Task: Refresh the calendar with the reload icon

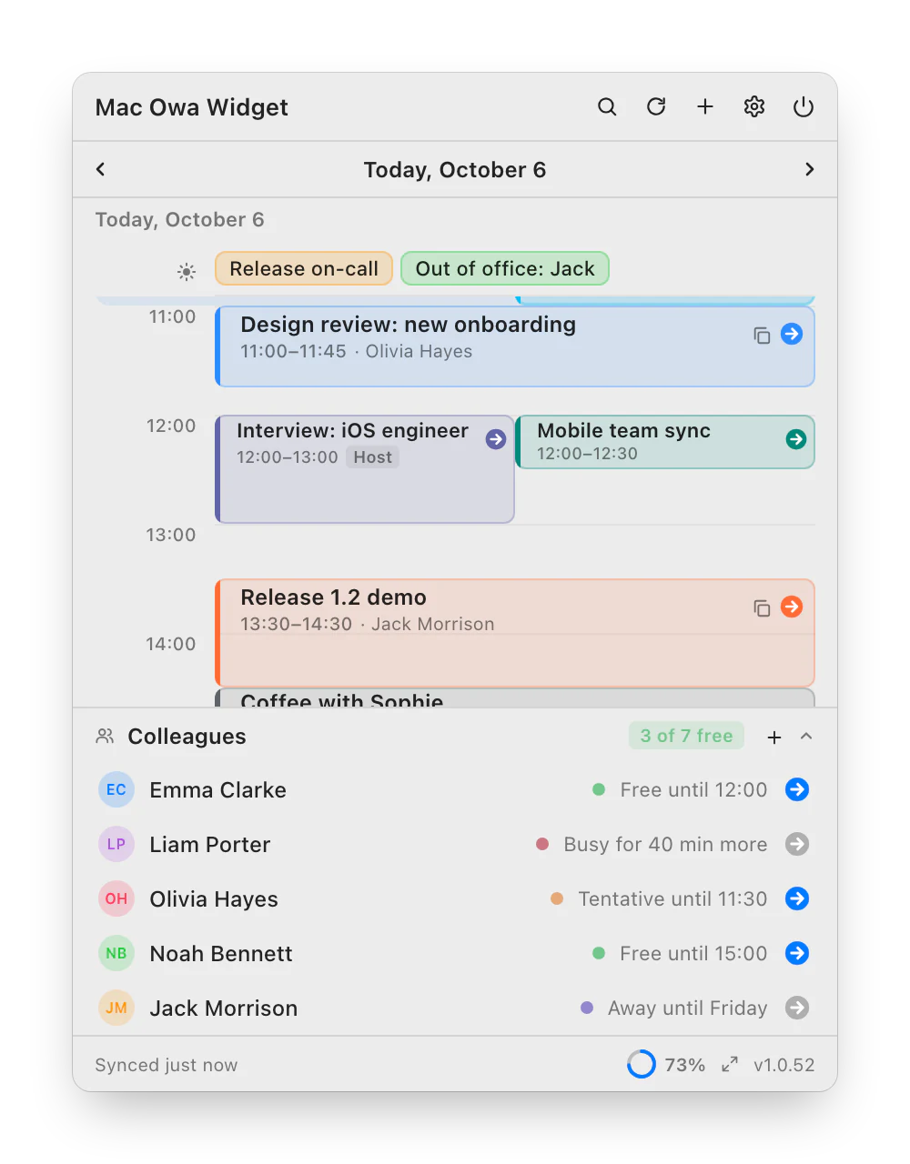Action: [656, 107]
